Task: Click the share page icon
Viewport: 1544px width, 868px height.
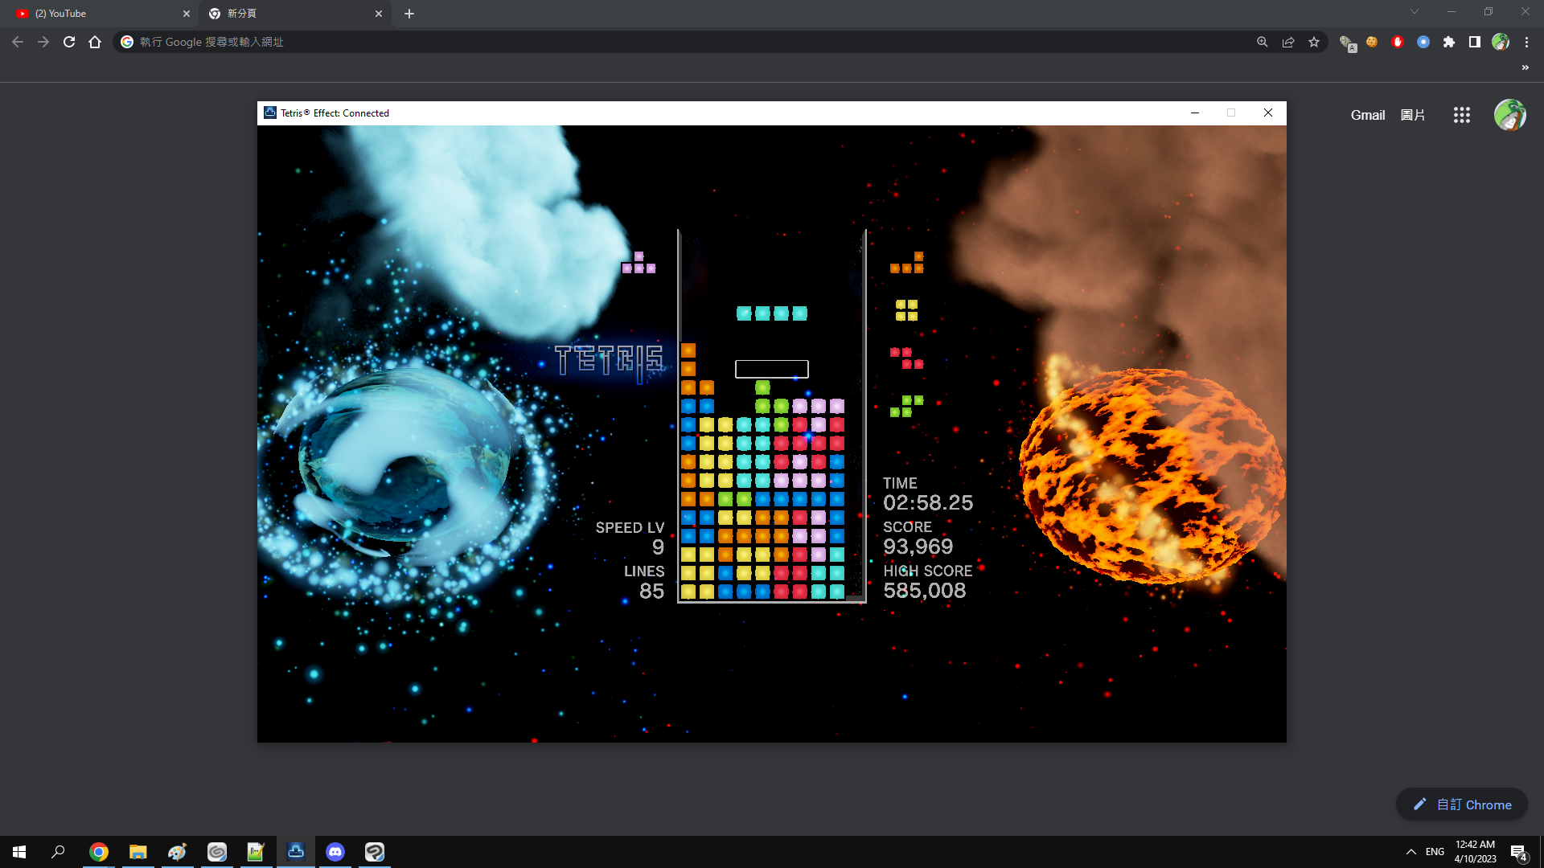Action: tap(1288, 42)
